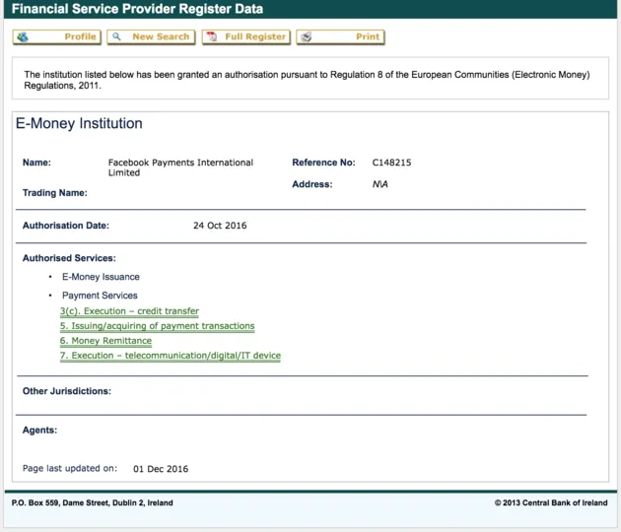621x532 pixels.
Task: Click the Trading Name label
Action: [54, 193]
